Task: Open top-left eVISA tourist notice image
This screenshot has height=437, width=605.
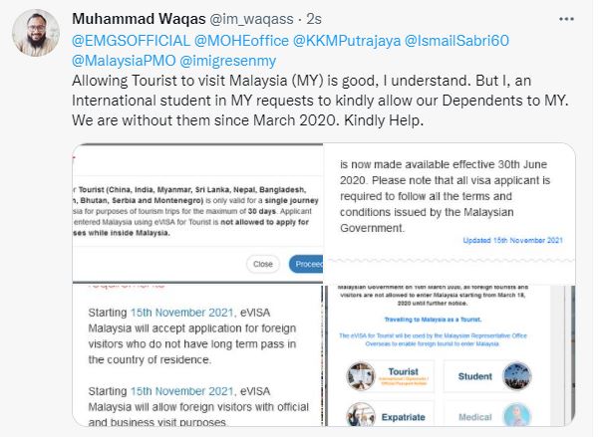Action: [x=197, y=213]
